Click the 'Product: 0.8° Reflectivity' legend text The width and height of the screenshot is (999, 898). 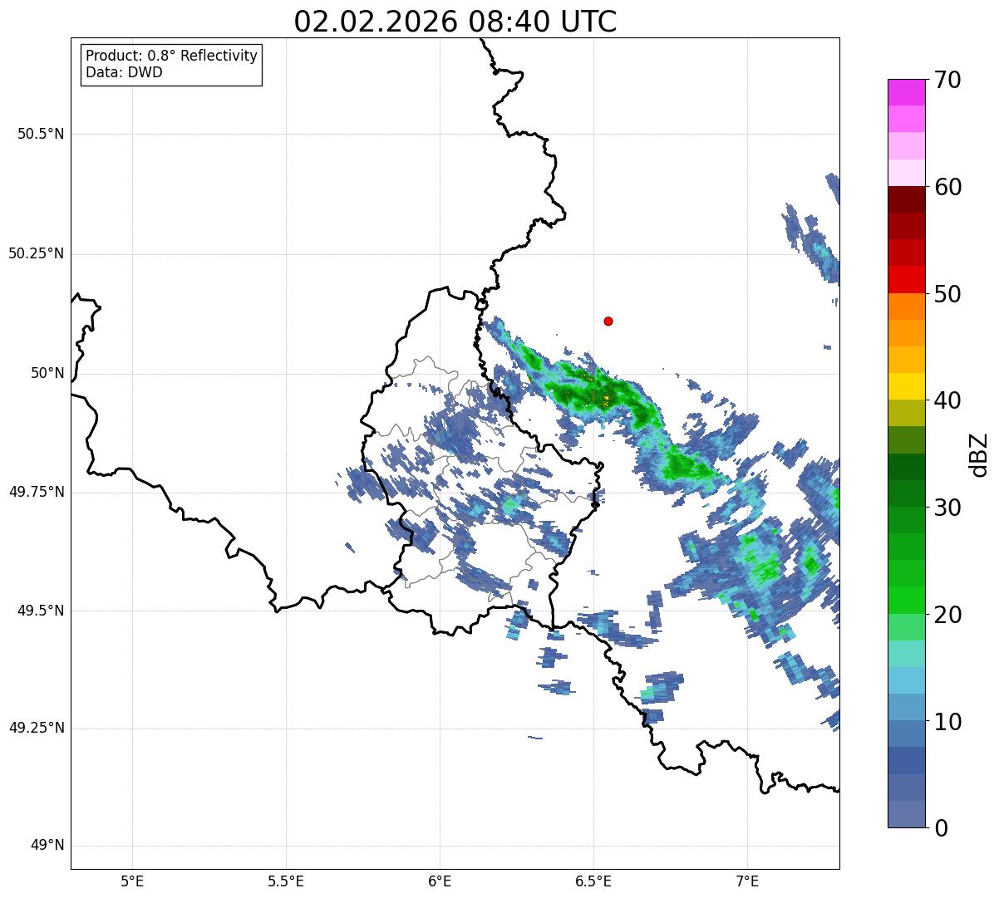click(172, 56)
